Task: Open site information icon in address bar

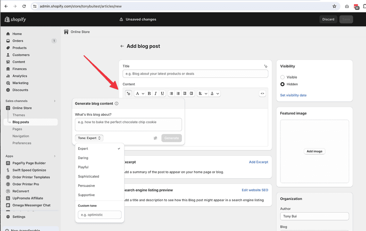Action: [x=35, y=6]
